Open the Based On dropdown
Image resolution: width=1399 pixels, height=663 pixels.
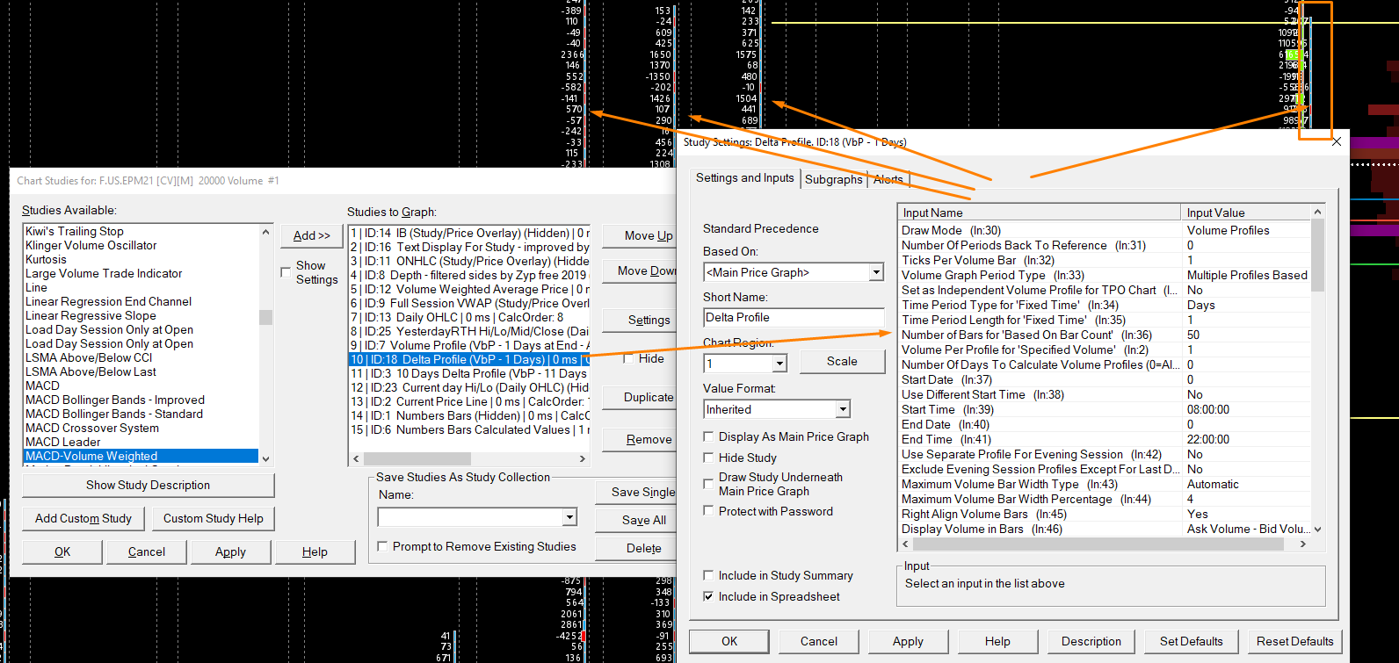[x=876, y=272]
